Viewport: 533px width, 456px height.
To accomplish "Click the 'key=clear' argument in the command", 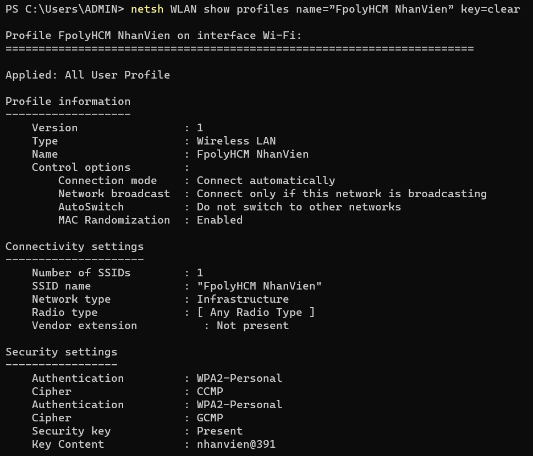I will 490,9.
